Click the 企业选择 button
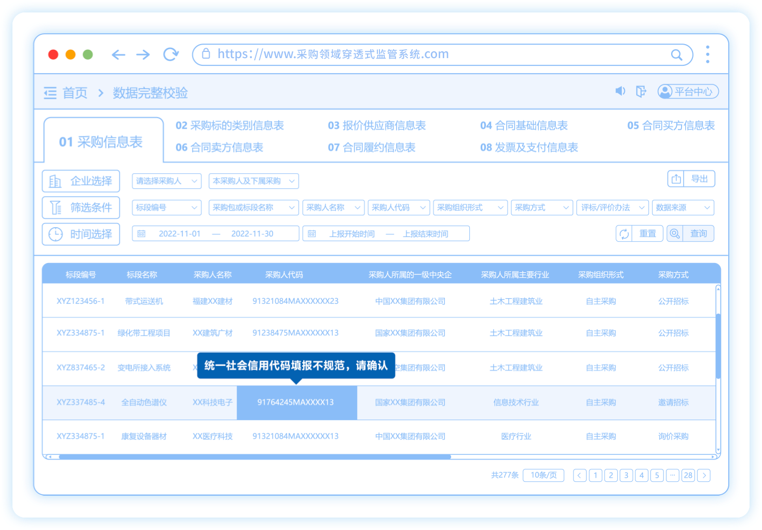The image size is (762, 530). [81, 181]
